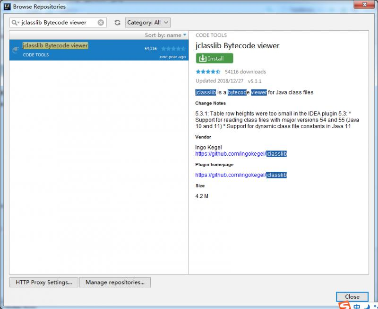Click the Change Notes heading
This screenshot has height=309, width=378.
click(210, 103)
